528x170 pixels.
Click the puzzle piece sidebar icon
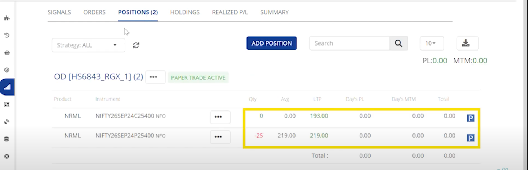(7, 18)
